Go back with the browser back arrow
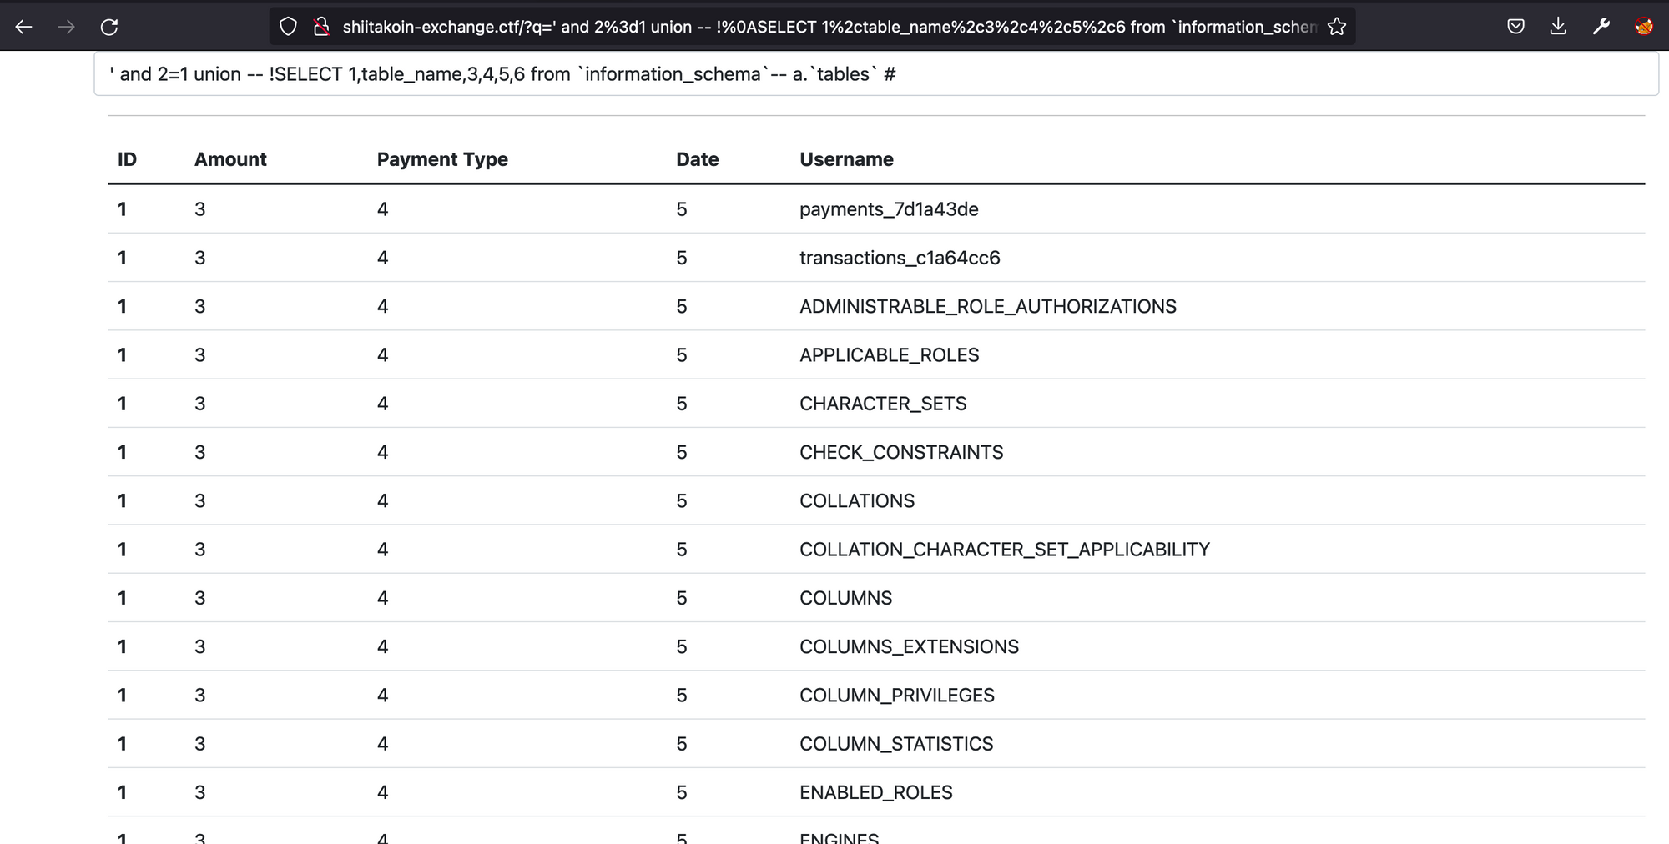This screenshot has width=1669, height=844. (23, 27)
